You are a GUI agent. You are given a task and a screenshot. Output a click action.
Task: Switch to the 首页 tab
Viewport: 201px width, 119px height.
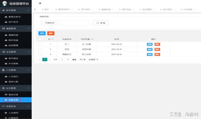coord(45,9)
